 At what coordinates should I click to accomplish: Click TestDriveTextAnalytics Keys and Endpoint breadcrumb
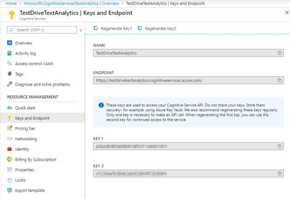point(165,3)
